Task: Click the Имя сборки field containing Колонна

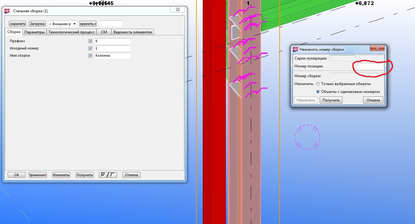Action: 113,56
